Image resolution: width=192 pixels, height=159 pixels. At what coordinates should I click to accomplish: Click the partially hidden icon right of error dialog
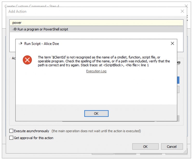coord(179,63)
